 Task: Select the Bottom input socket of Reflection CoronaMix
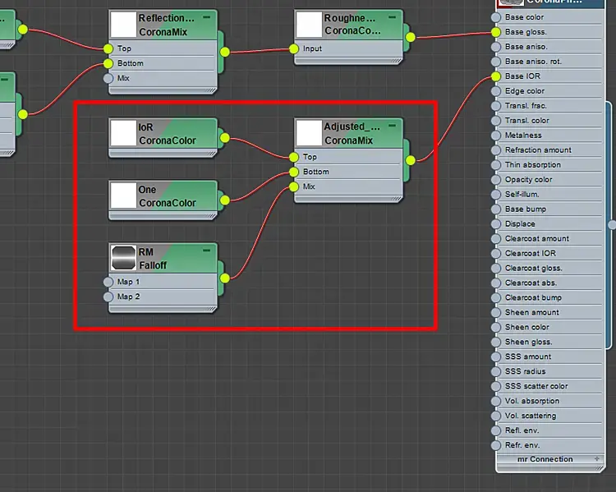pyautogui.click(x=108, y=63)
